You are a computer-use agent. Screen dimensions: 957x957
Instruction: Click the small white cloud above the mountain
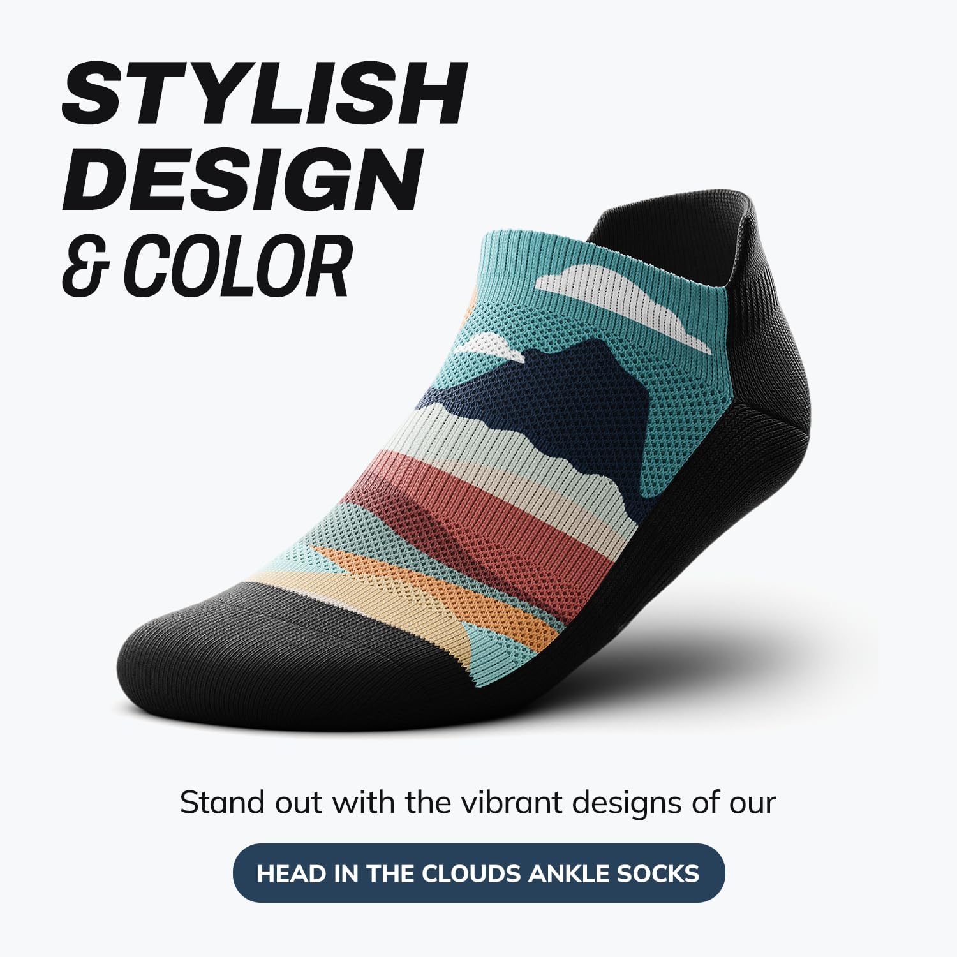pyautogui.click(x=493, y=347)
